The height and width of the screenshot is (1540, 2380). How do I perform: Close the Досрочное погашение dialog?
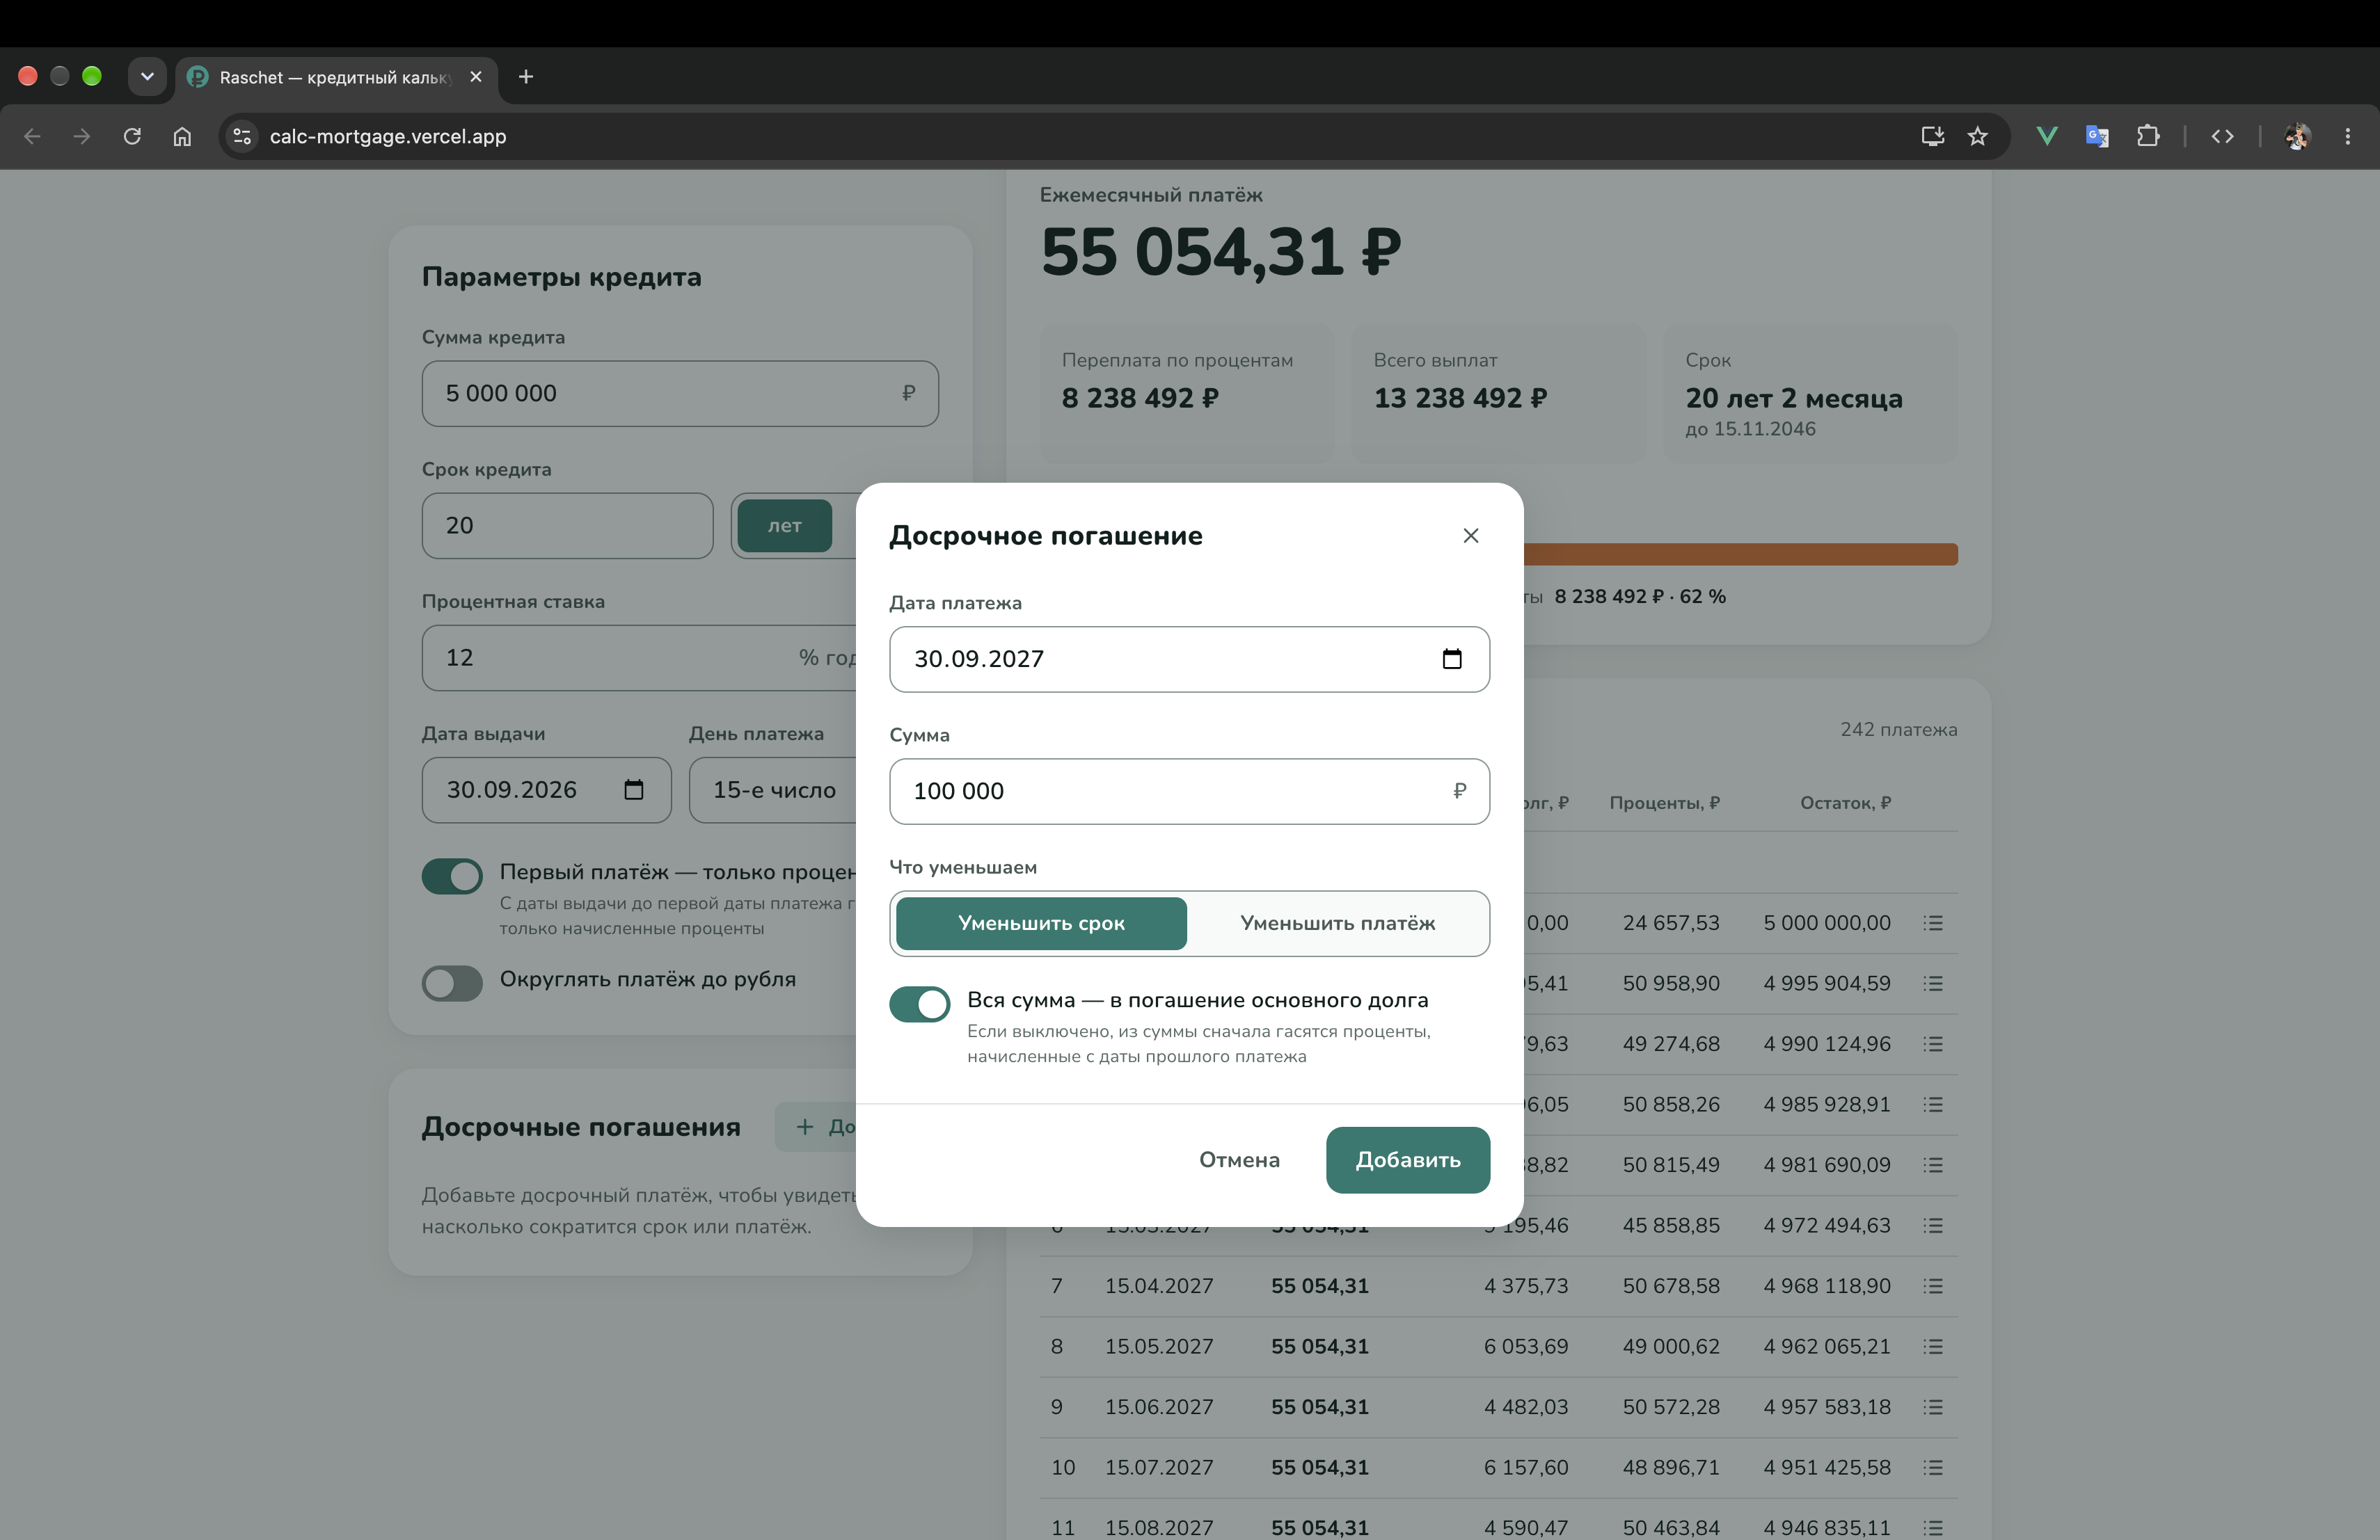(x=1470, y=536)
